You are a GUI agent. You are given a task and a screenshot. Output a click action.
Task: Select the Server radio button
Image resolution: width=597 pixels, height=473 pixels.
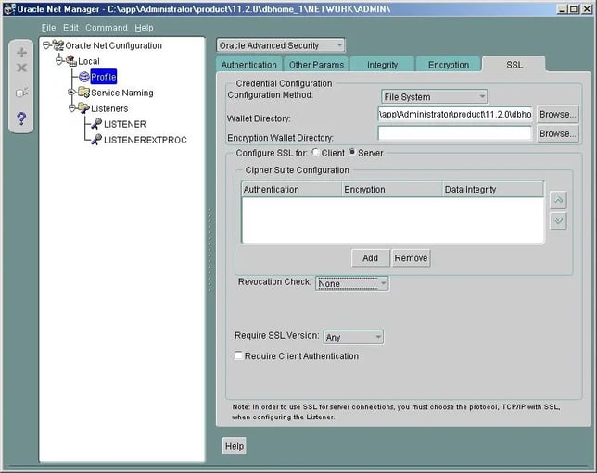(352, 153)
